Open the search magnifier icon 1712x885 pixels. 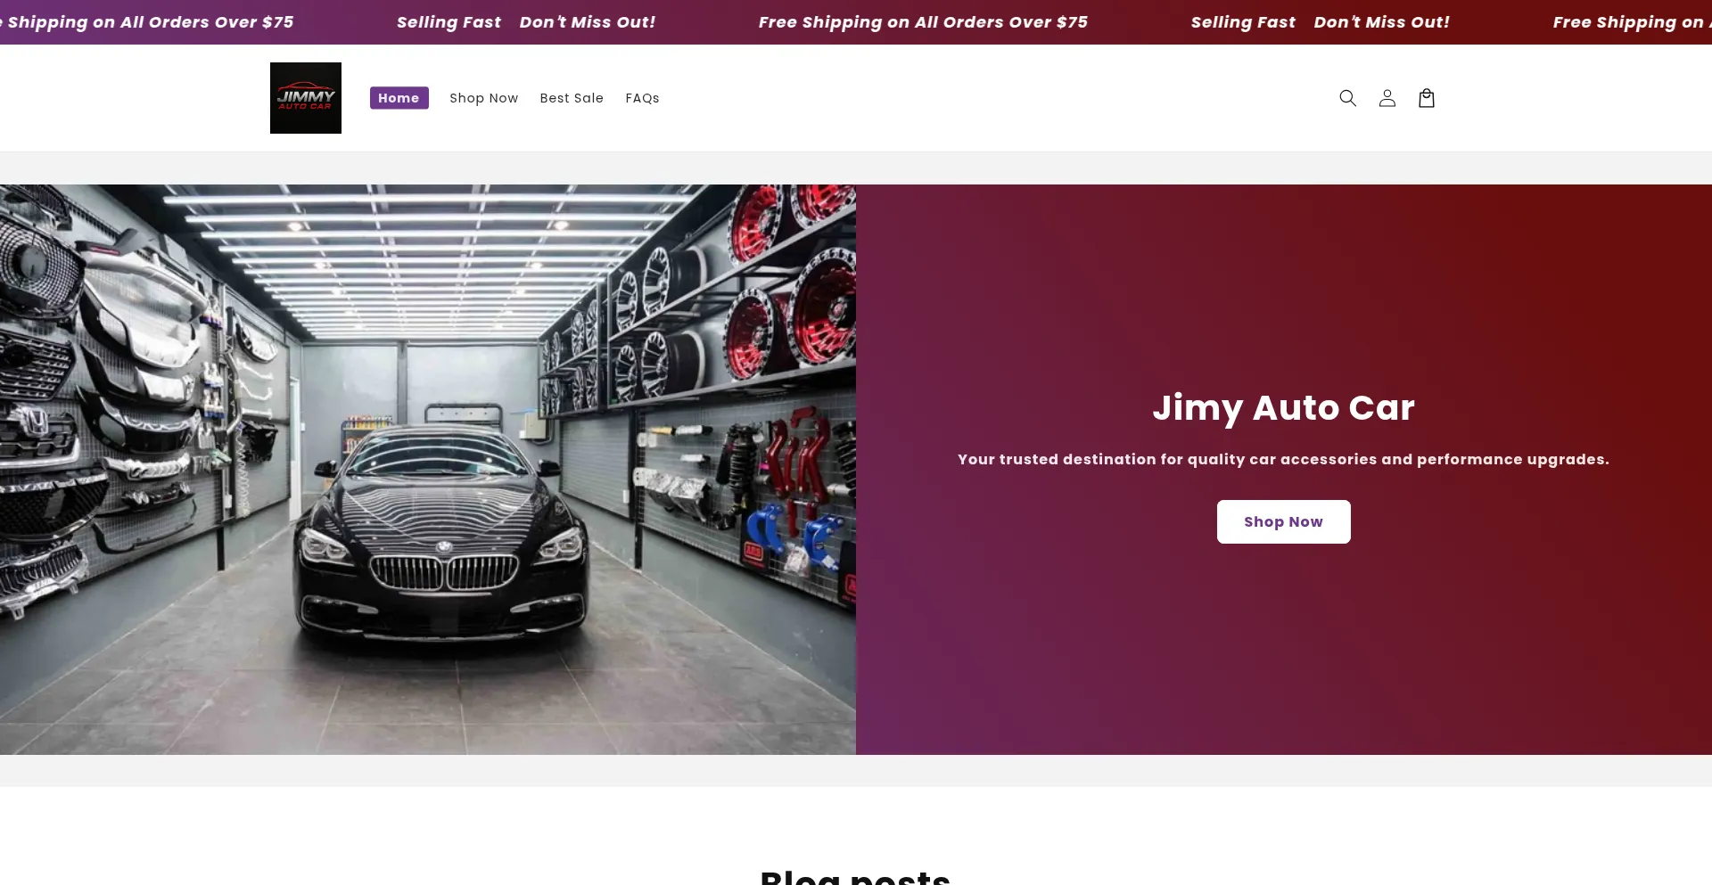click(1347, 98)
